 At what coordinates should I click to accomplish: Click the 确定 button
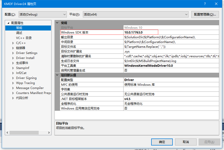point(162,142)
